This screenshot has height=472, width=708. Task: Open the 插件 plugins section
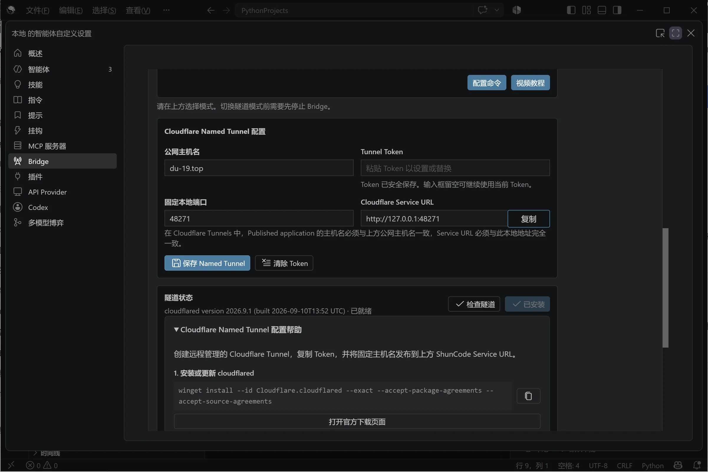pyautogui.click(x=62, y=177)
